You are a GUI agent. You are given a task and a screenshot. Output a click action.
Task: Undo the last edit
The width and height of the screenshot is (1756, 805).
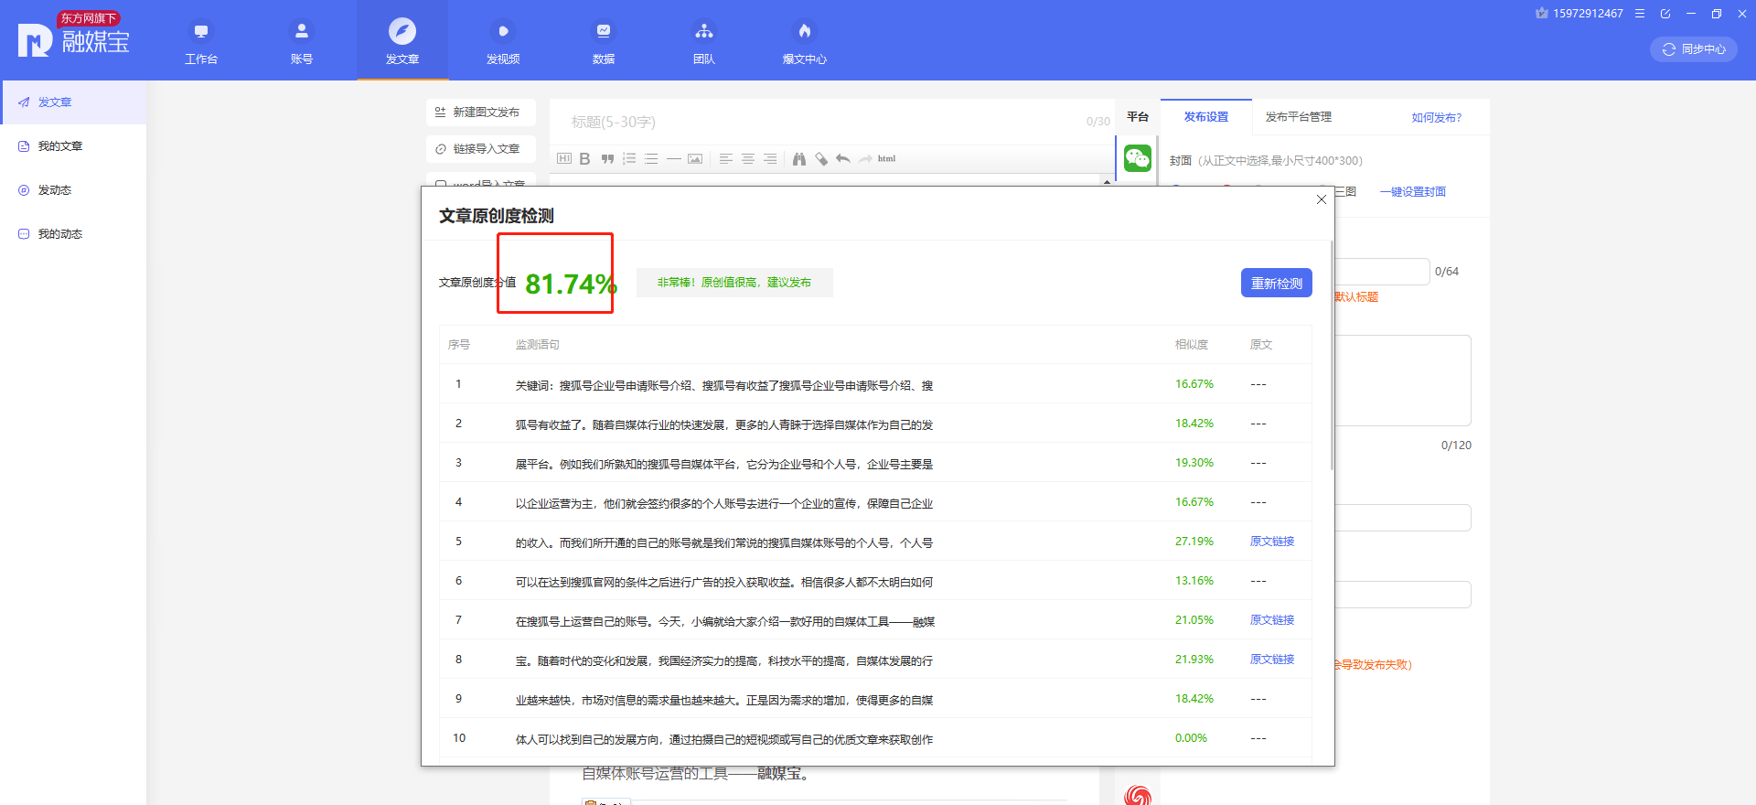click(843, 159)
